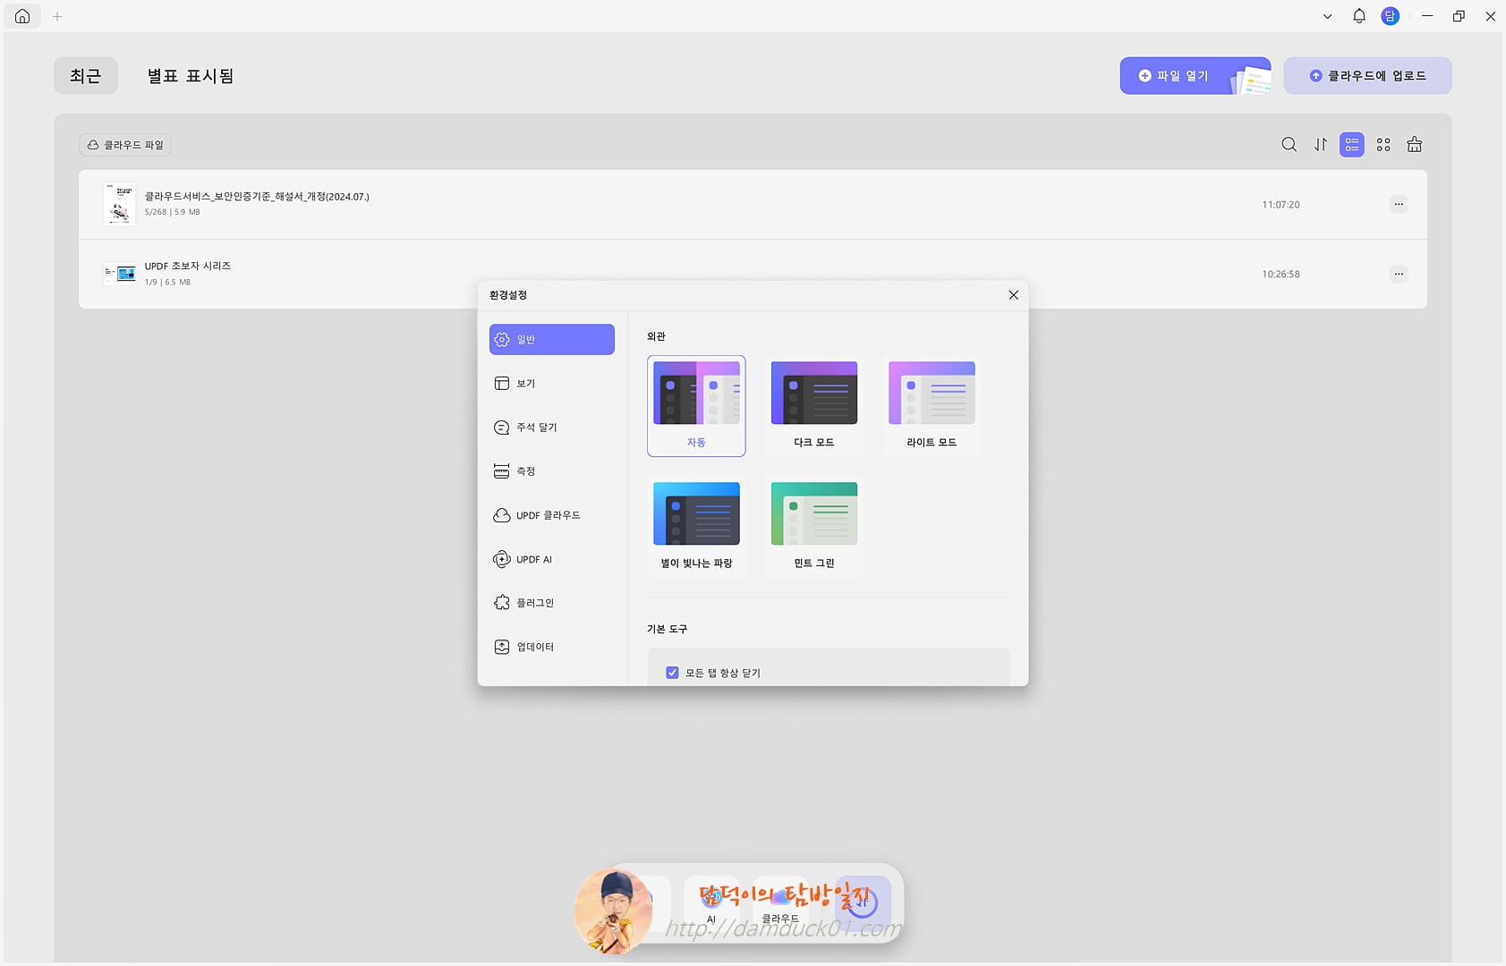
Task: Switch file list to grid view
Action: click(1382, 144)
